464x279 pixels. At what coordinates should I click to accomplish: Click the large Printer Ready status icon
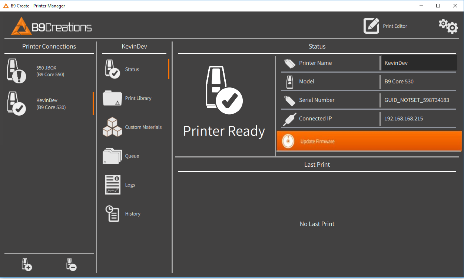click(224, 90)
